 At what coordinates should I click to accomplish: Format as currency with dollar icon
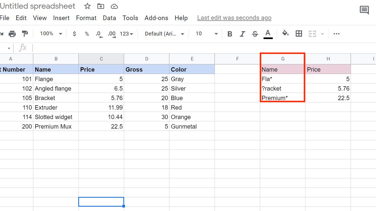[x=74, y=34]
